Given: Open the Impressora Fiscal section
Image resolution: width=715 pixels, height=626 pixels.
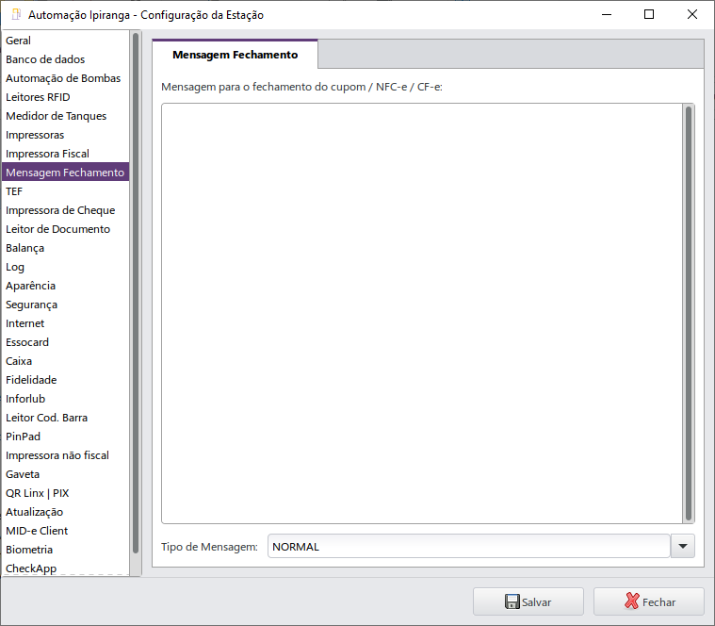Looking at the screenshot, I should pyautogui.click(x=65, y=154).
